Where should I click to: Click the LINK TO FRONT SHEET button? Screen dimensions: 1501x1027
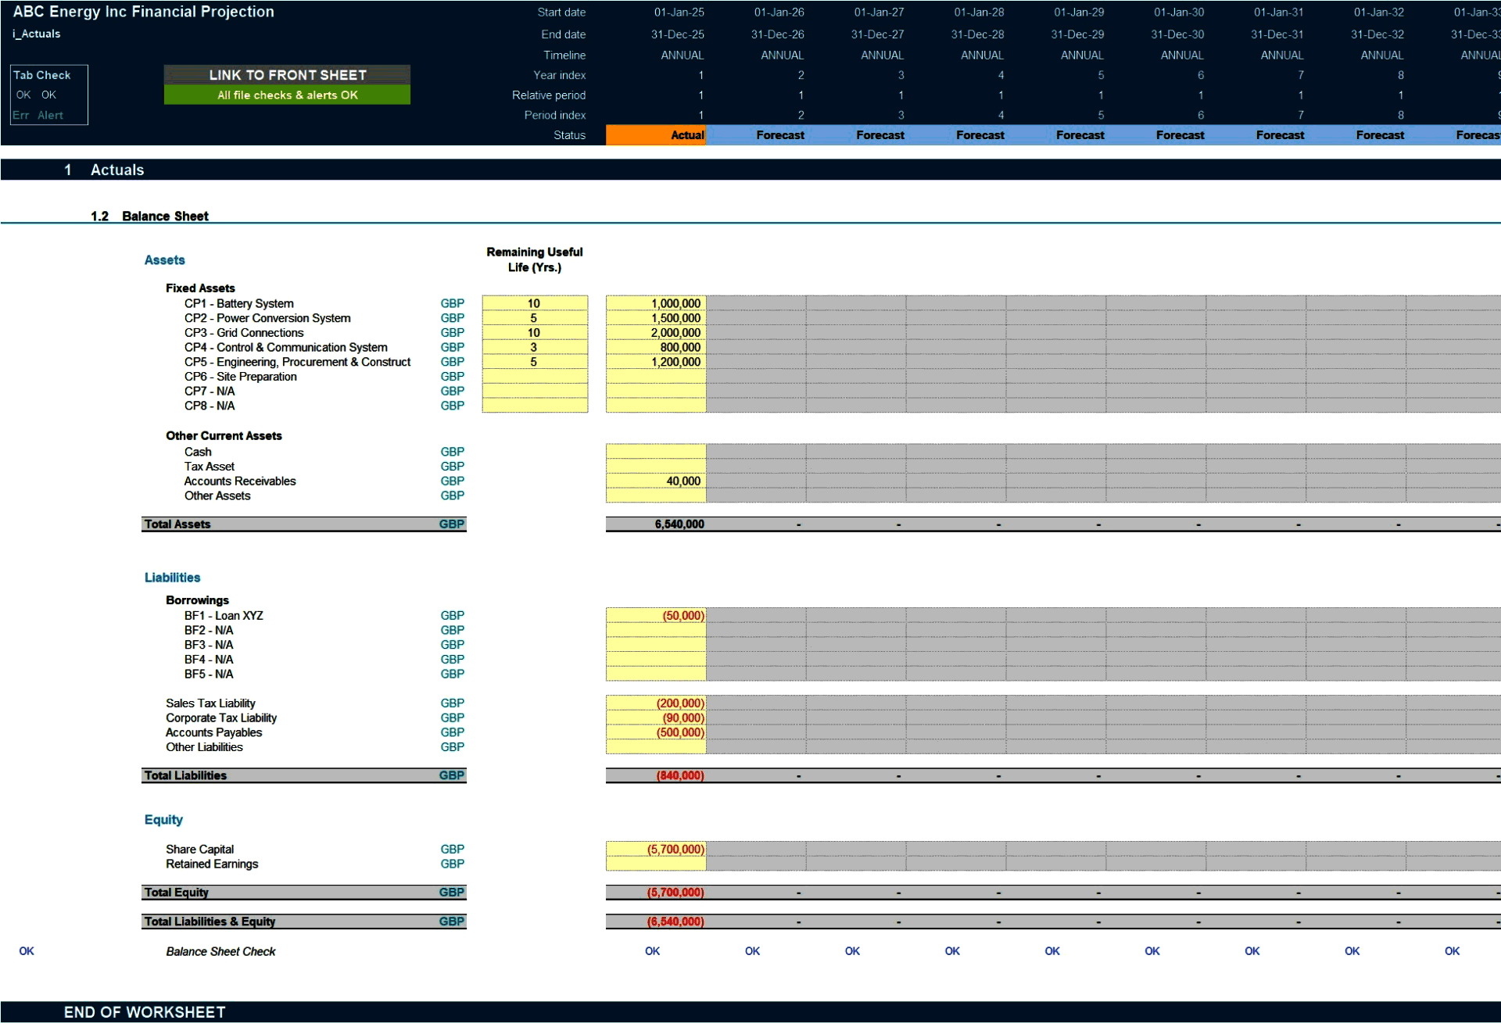point(287,75)
